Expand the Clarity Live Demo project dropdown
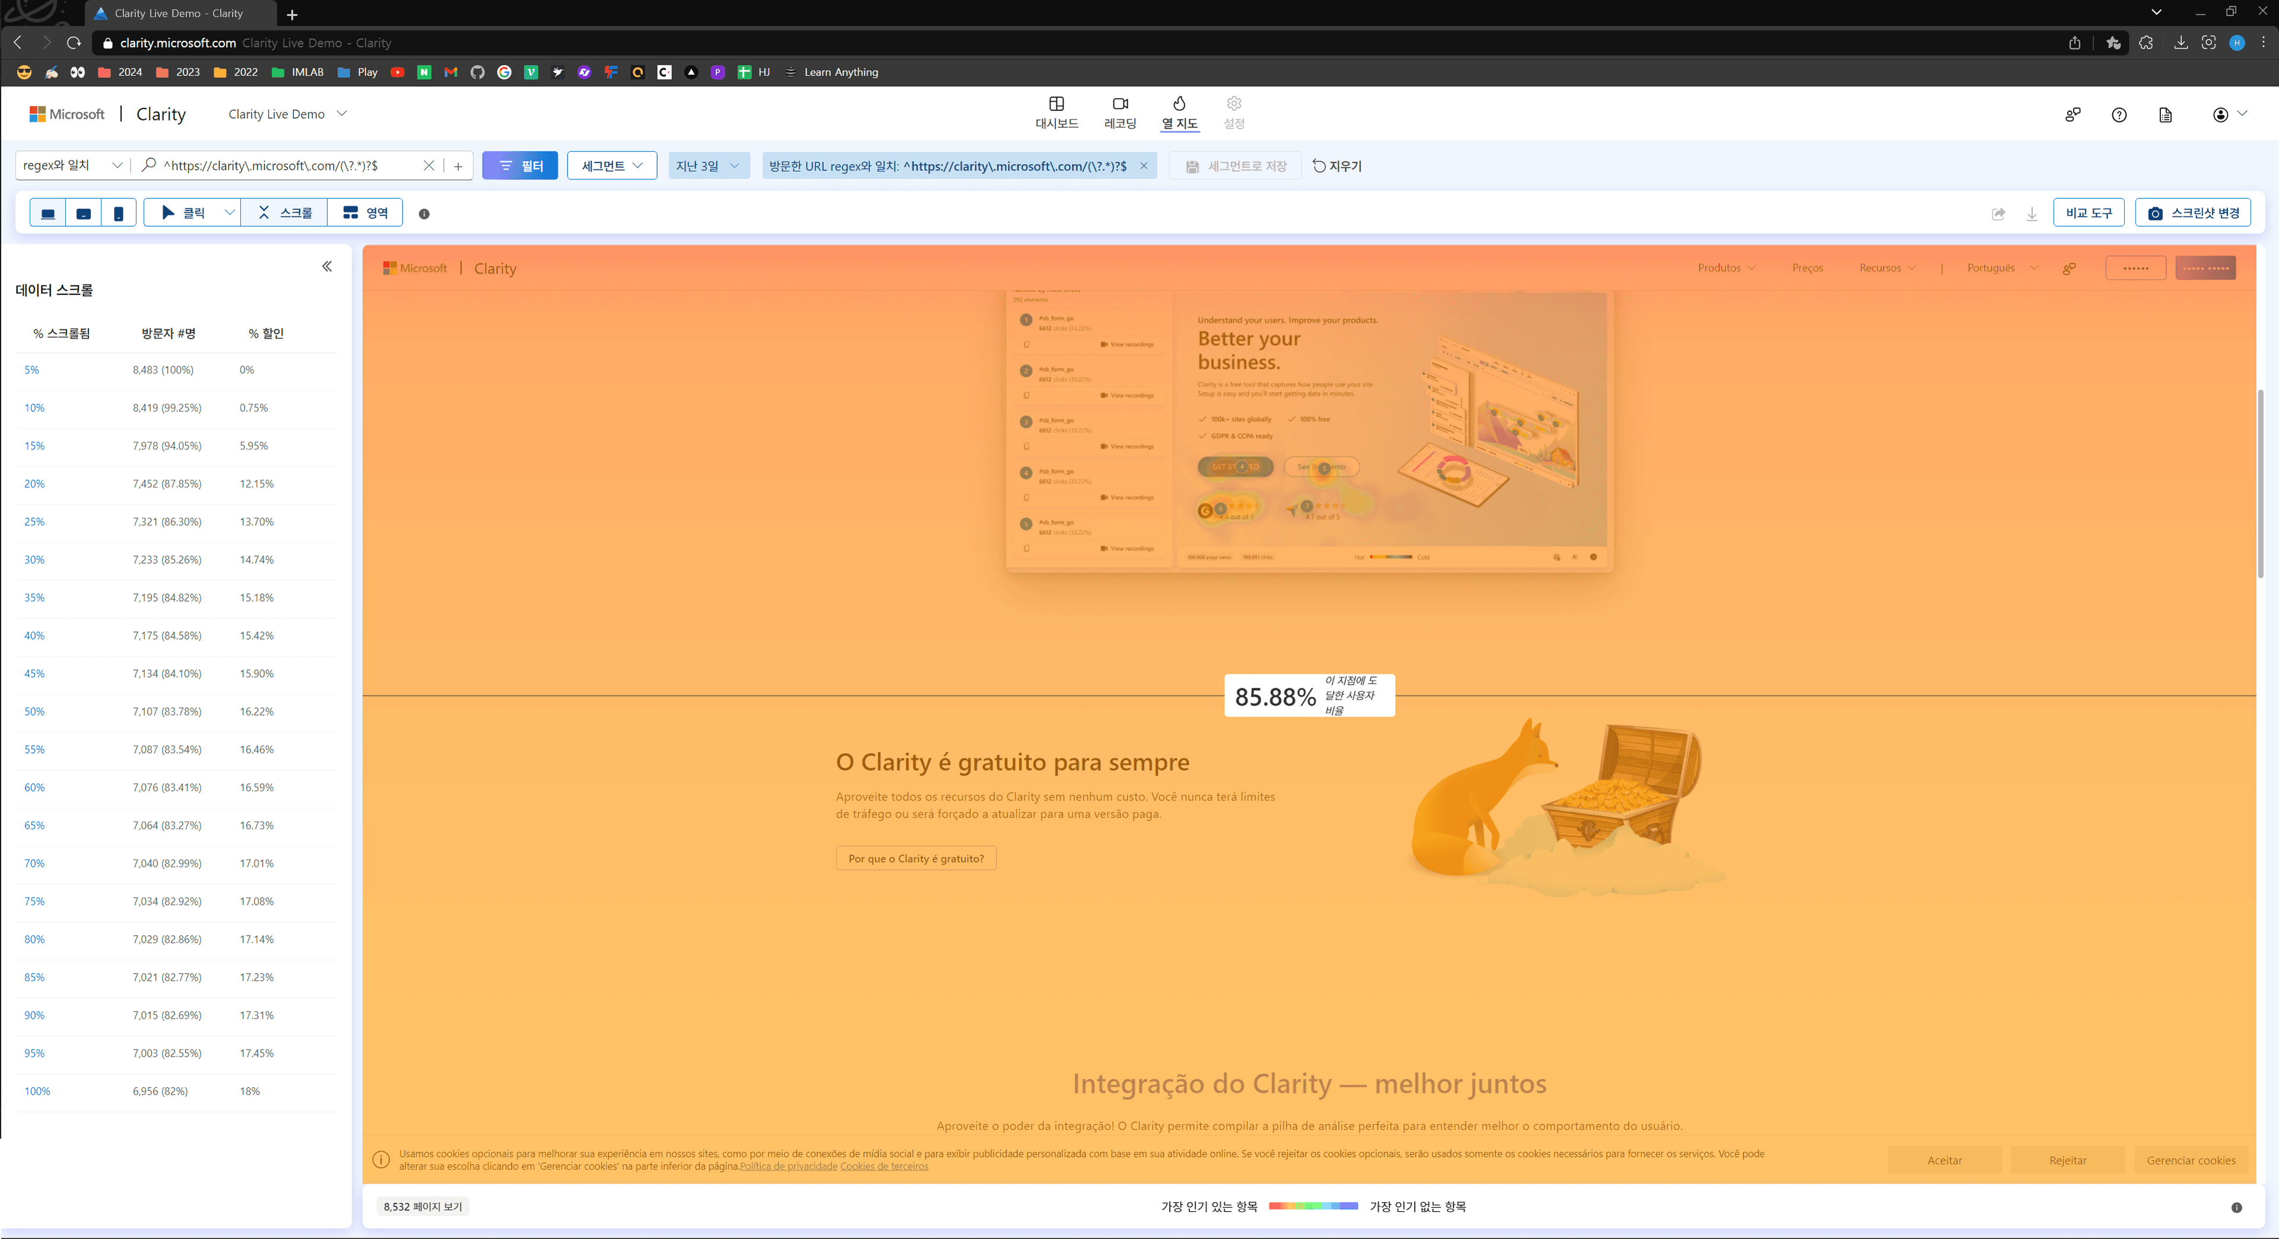The image size is (2279, 1239). 342,113
